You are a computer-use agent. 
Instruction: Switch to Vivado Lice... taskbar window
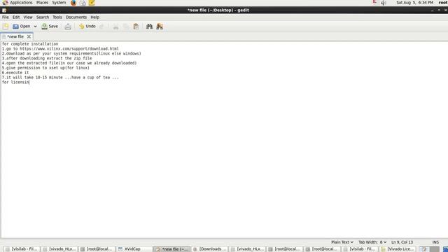coord(398,249)
